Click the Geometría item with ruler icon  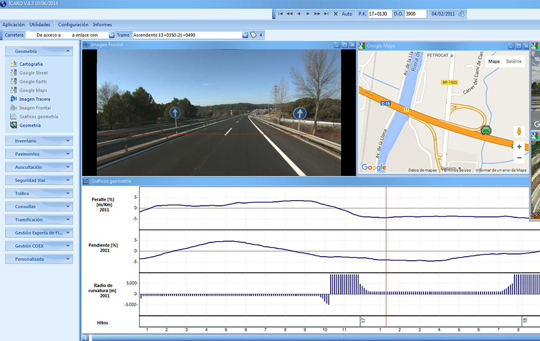tap(29, 125)
